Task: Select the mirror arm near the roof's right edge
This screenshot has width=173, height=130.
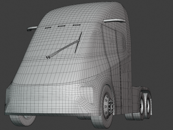Action: [115, 21]
